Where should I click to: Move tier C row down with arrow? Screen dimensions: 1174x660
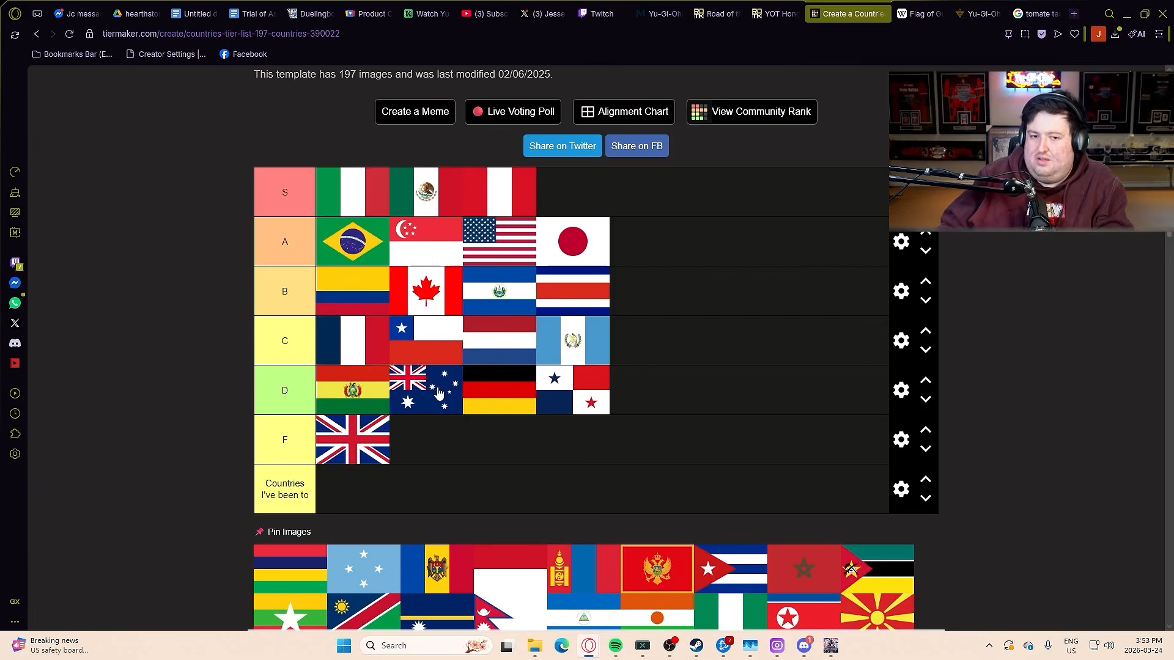point(926,350)
